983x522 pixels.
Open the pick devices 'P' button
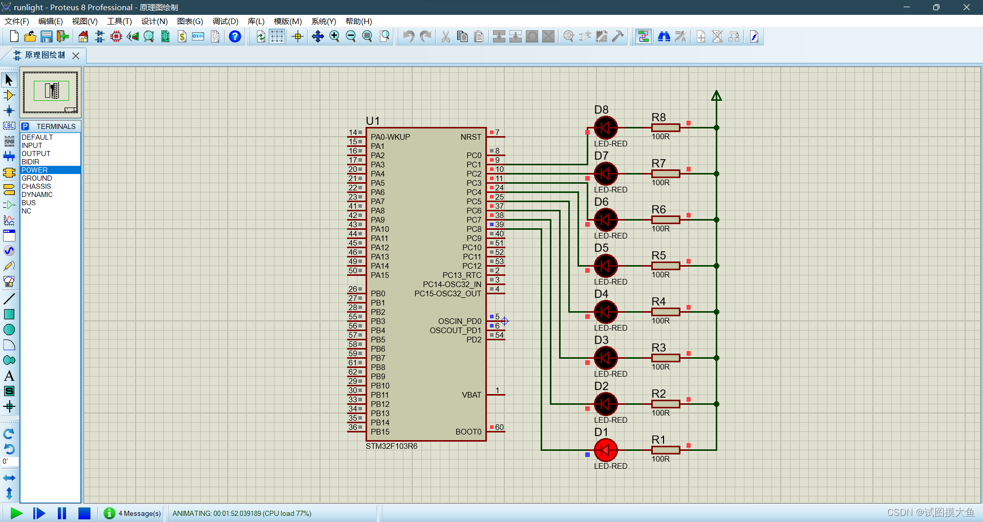pos(25,126)
